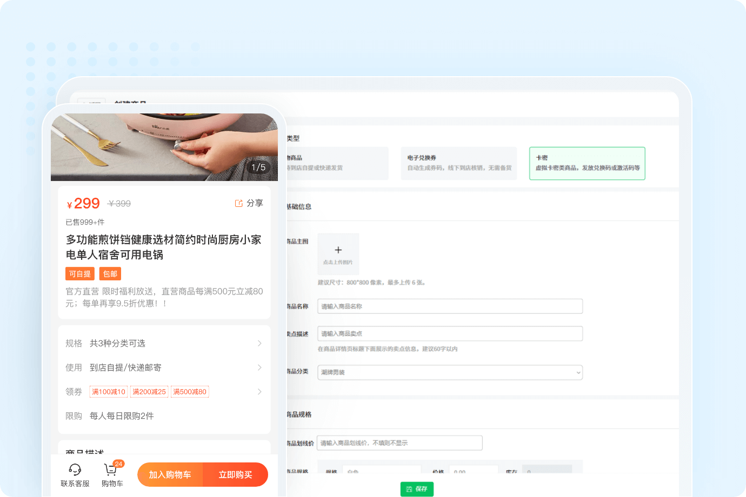Click the 1/5 image counter badge
746x497 pixels.
tap(258, 169)
